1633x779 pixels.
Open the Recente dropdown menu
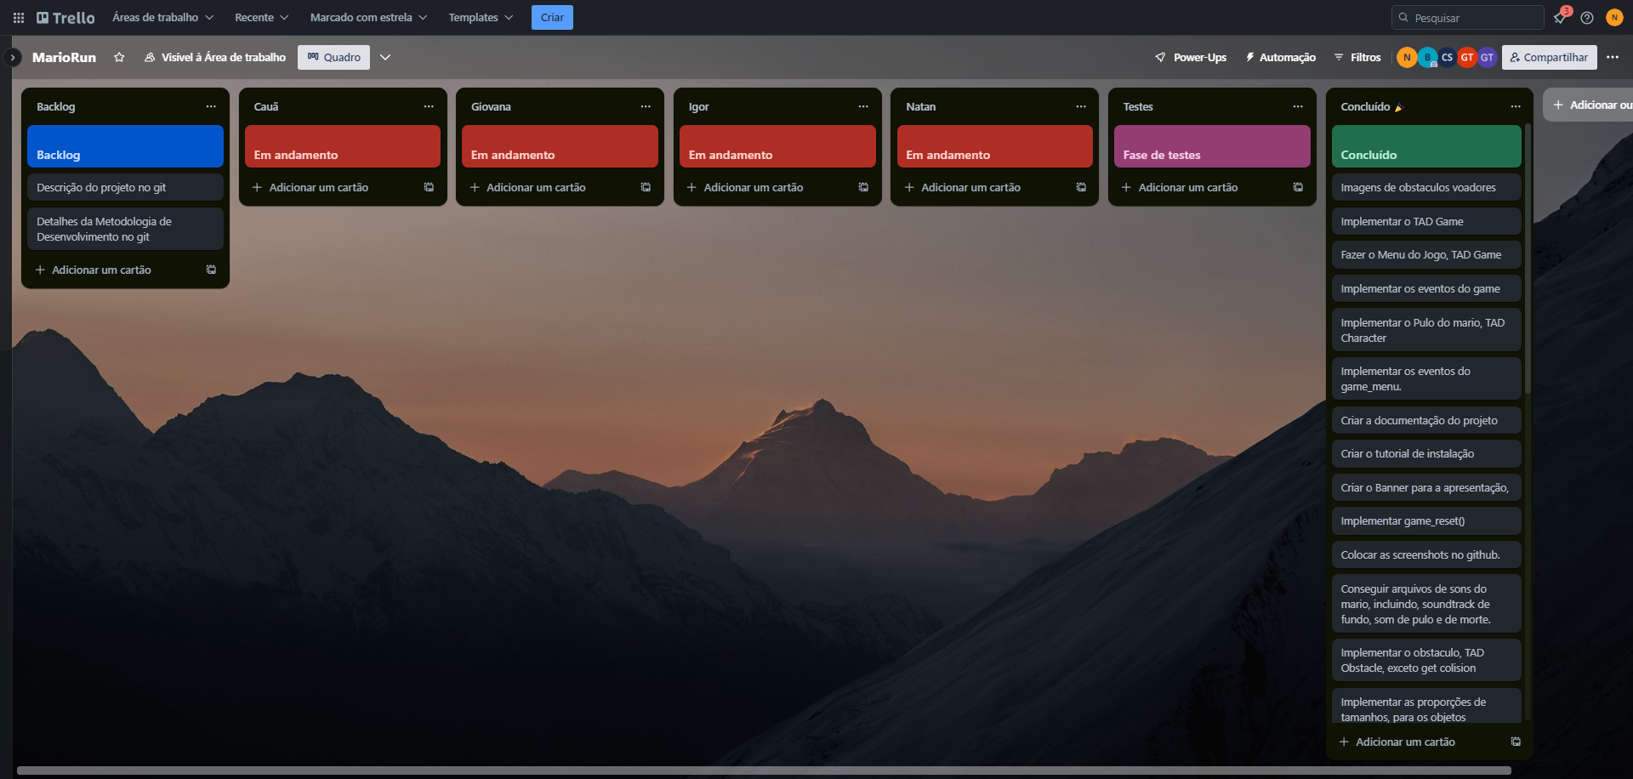coord(262,17)
